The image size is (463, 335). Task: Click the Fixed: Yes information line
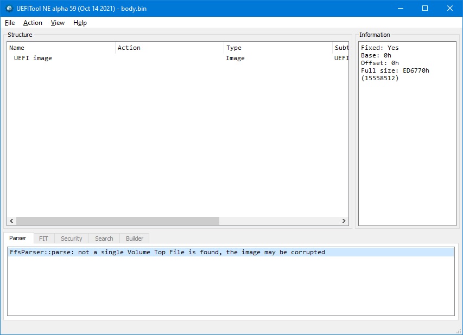(x=380, y=48)
